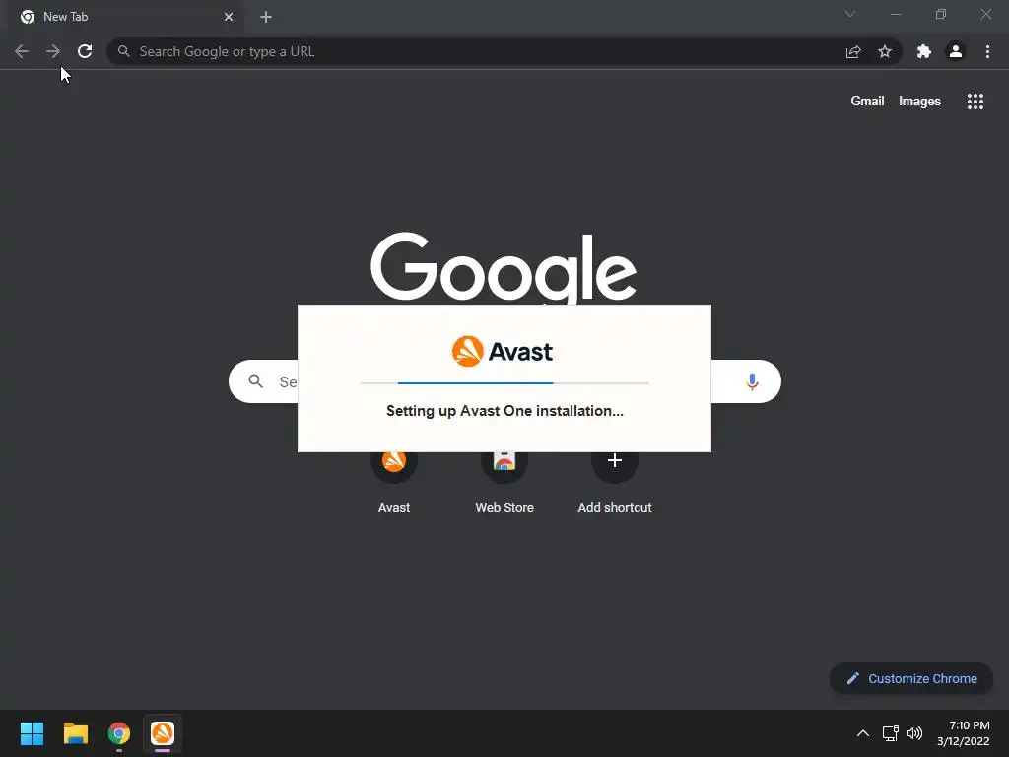Click the voice search microphone

pos(752,381)
